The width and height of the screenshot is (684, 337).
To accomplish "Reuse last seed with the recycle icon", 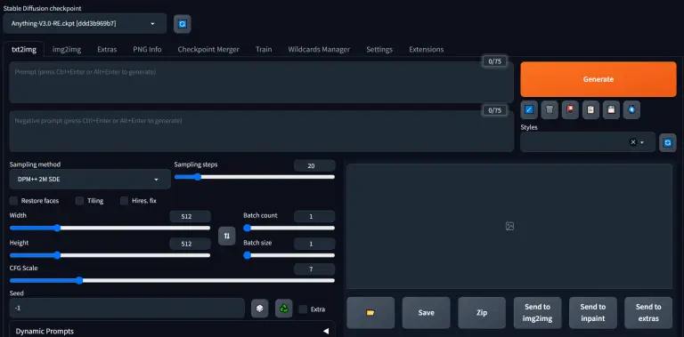I will pyautogui.click(x=284, y=309).
